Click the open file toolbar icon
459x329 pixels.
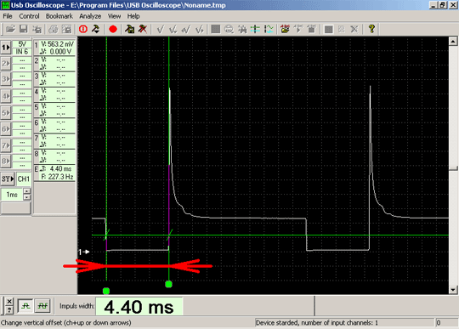(x=10, y=29)
